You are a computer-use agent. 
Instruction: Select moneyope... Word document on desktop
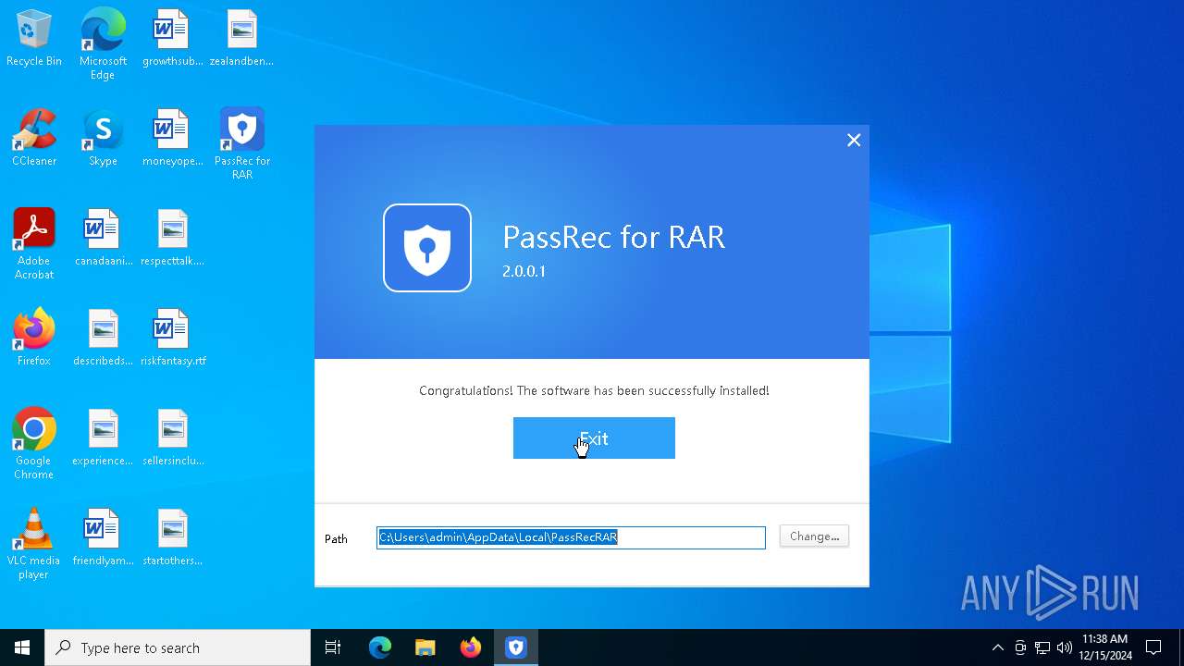click(x=172, y=139)
